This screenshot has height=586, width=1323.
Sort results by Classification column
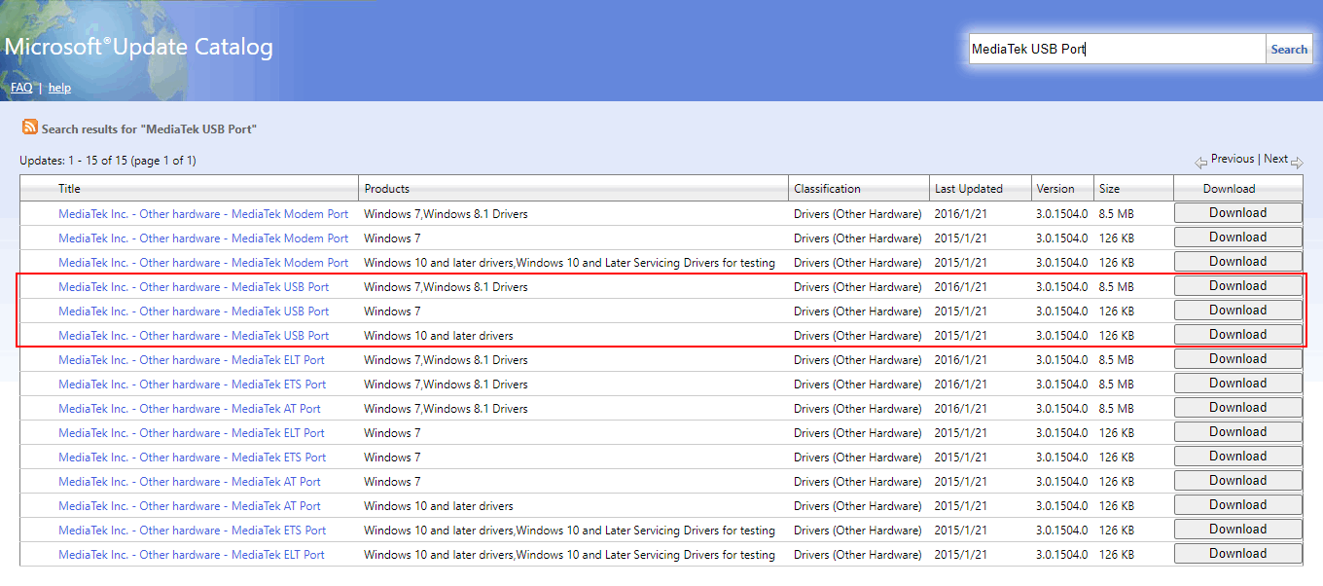tap(827, 189)
